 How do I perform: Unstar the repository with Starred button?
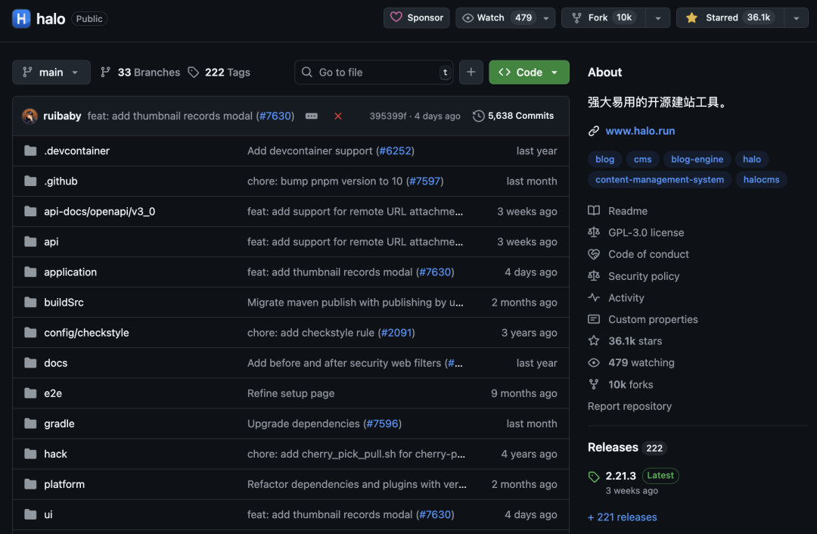coord(730,17)
